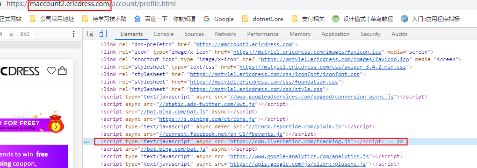Image resolution: width=477 pixels, height=168 pixels.
Task: Click the ERICDRESS site logo
Action: [20, 71]
